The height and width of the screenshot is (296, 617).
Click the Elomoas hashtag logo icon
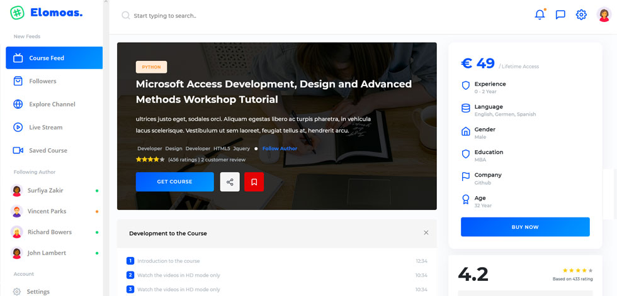tap(17, 13)
